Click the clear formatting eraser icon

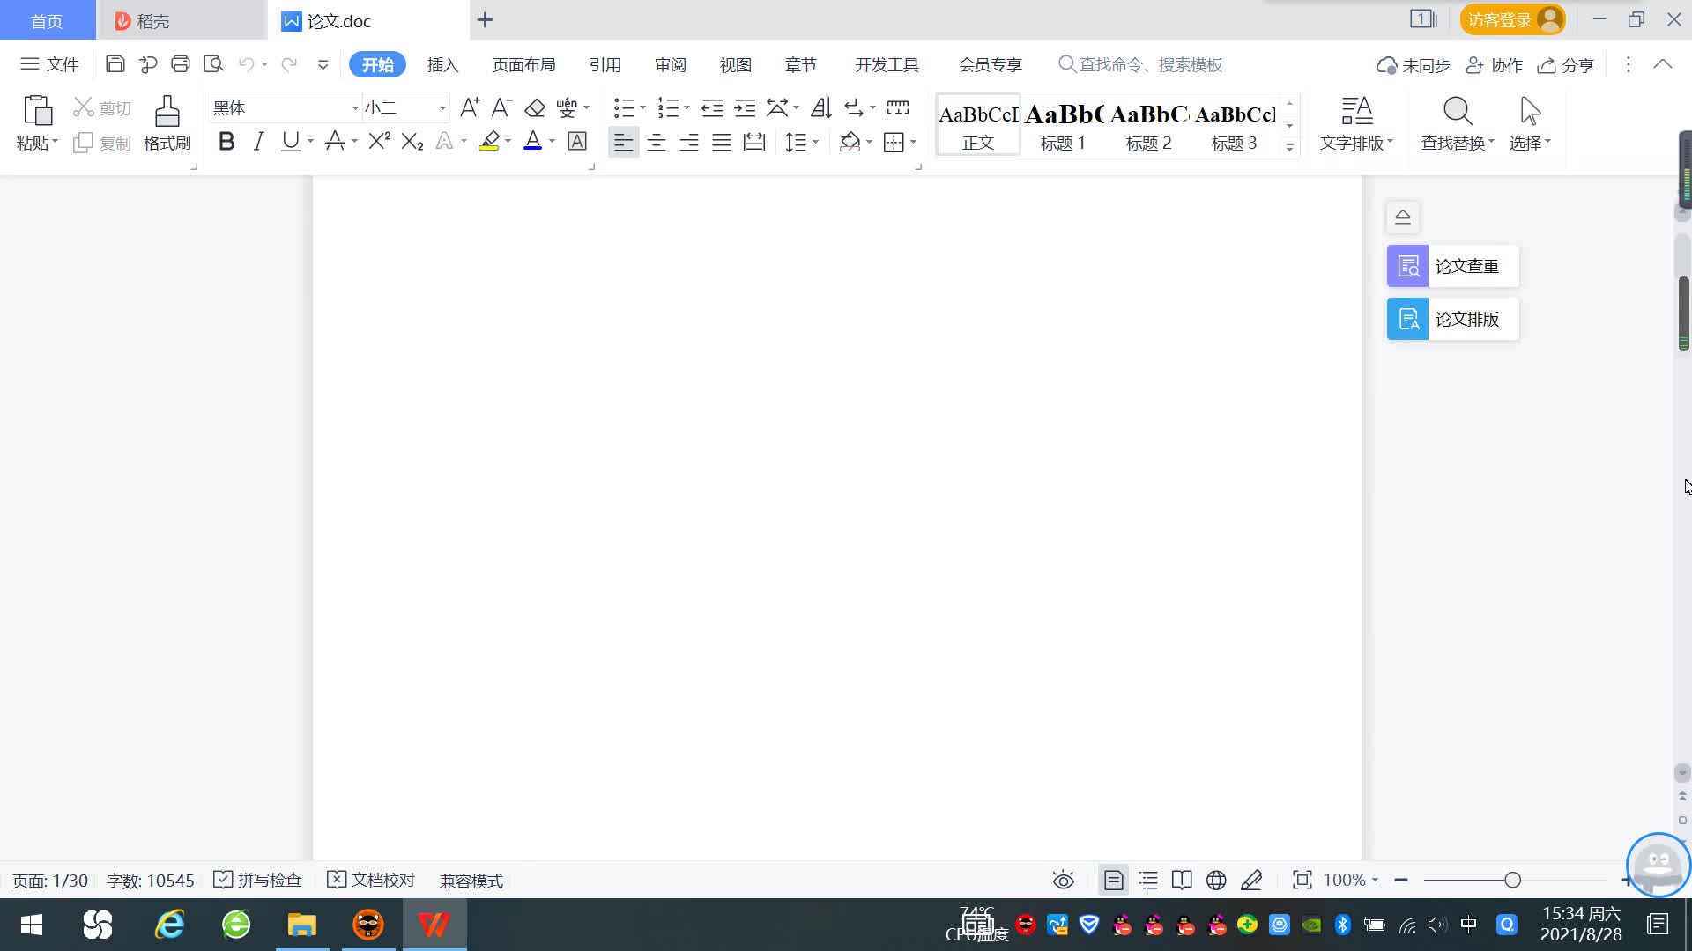(x=534, y=108)
